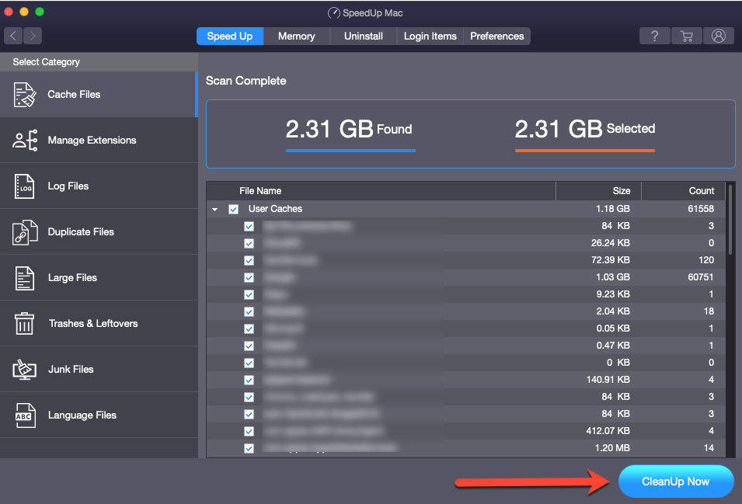This screenshot has width=742, height=504.
Task: Click the Duplicate Files icon
Action: (25, 232)
